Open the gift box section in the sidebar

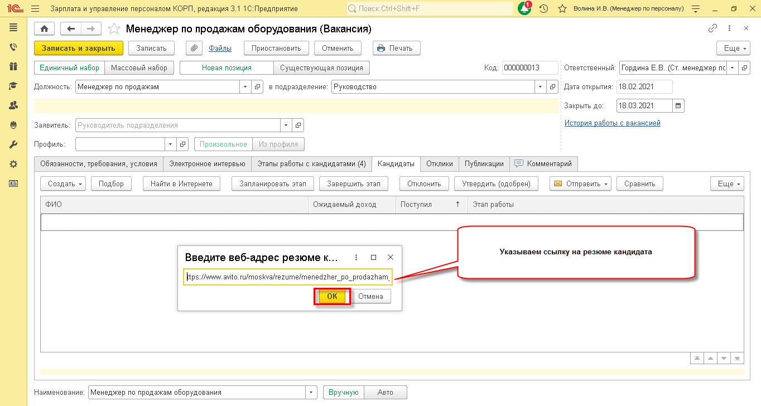coord(13,66)
